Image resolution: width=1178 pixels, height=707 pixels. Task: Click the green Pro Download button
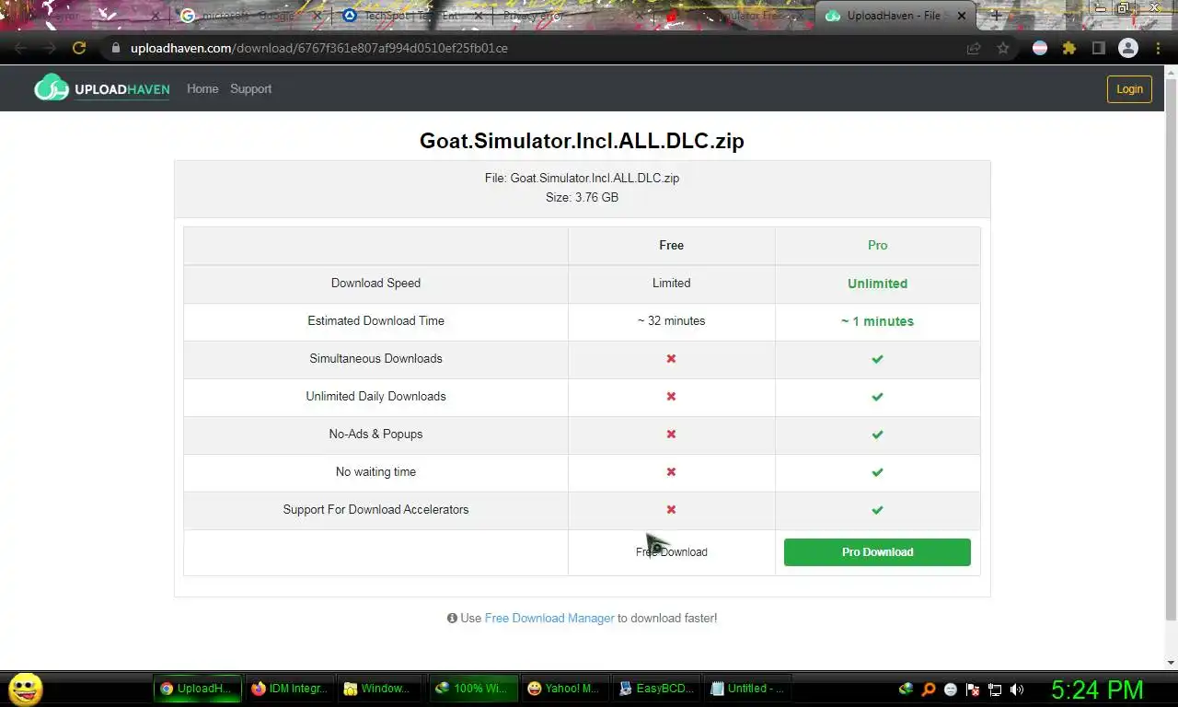tap(877, 552)
